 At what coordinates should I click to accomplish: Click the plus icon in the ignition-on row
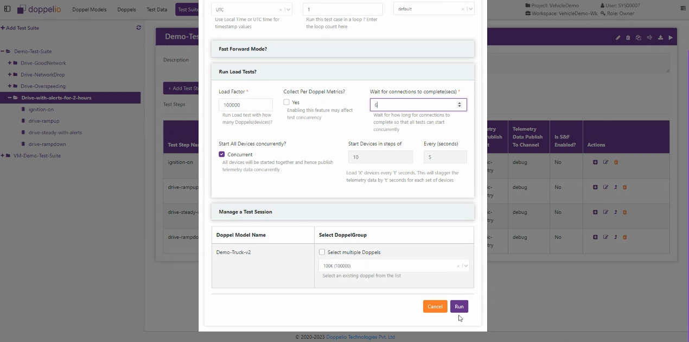(x=595, y=162)
